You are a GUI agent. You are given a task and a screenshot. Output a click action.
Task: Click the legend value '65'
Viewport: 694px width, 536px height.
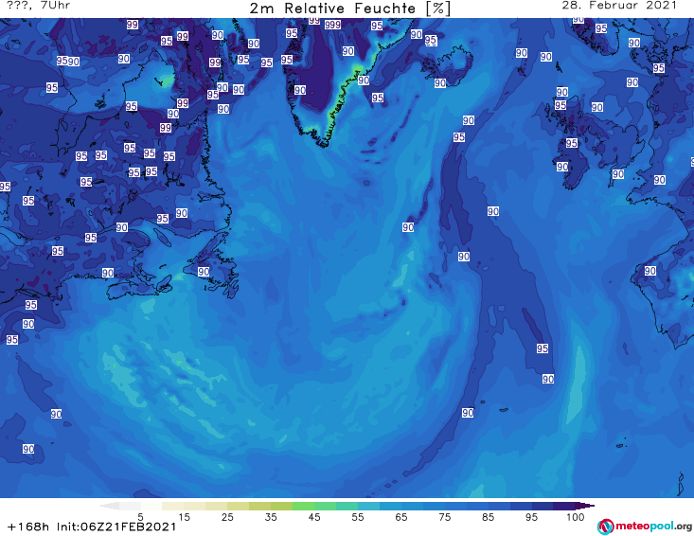pos(401,516)
